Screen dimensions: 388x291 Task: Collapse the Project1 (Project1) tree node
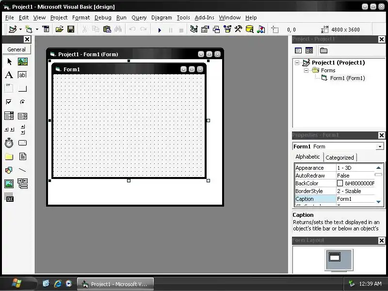click(297, 63)
